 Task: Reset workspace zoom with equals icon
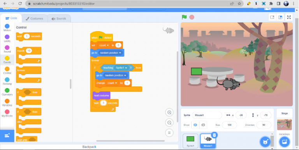169,132
